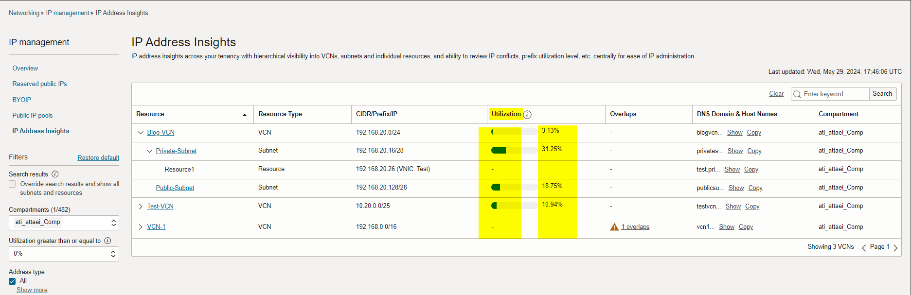Open the BYOIP section
The image size is (911, 295).
[x=22, y=100]
